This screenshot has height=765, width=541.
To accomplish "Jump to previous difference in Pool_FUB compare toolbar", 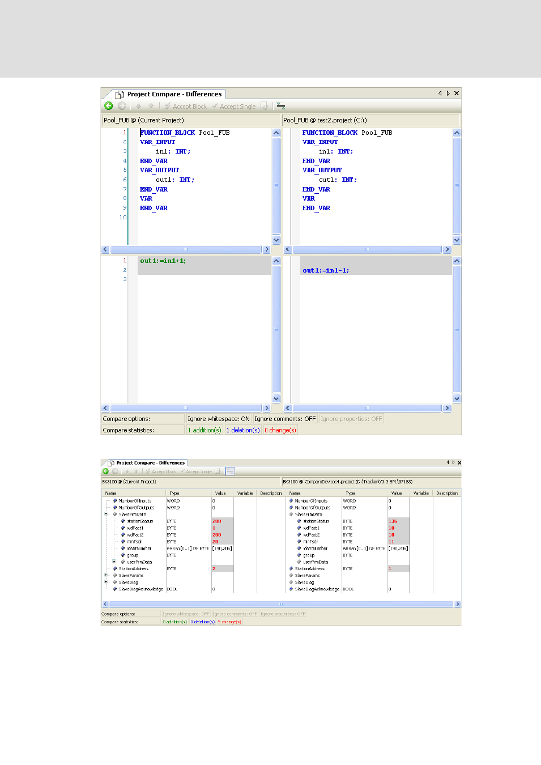I will [151, 106].
